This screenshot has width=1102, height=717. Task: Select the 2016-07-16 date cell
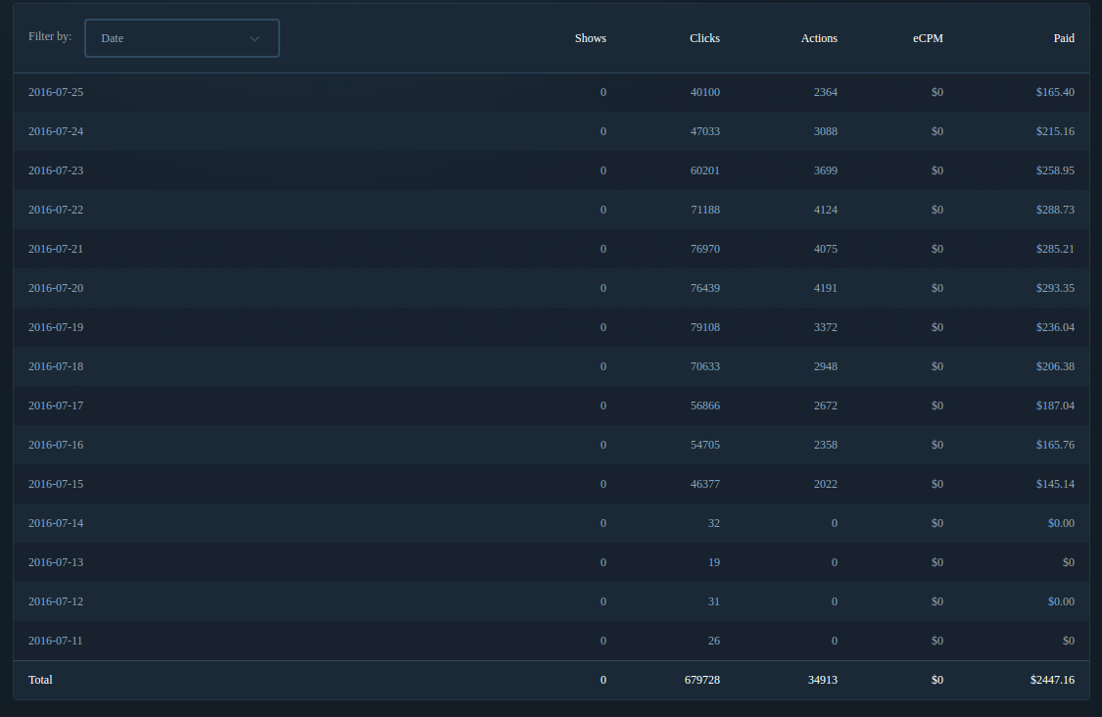pyautogui.click(x=56, y=445)
